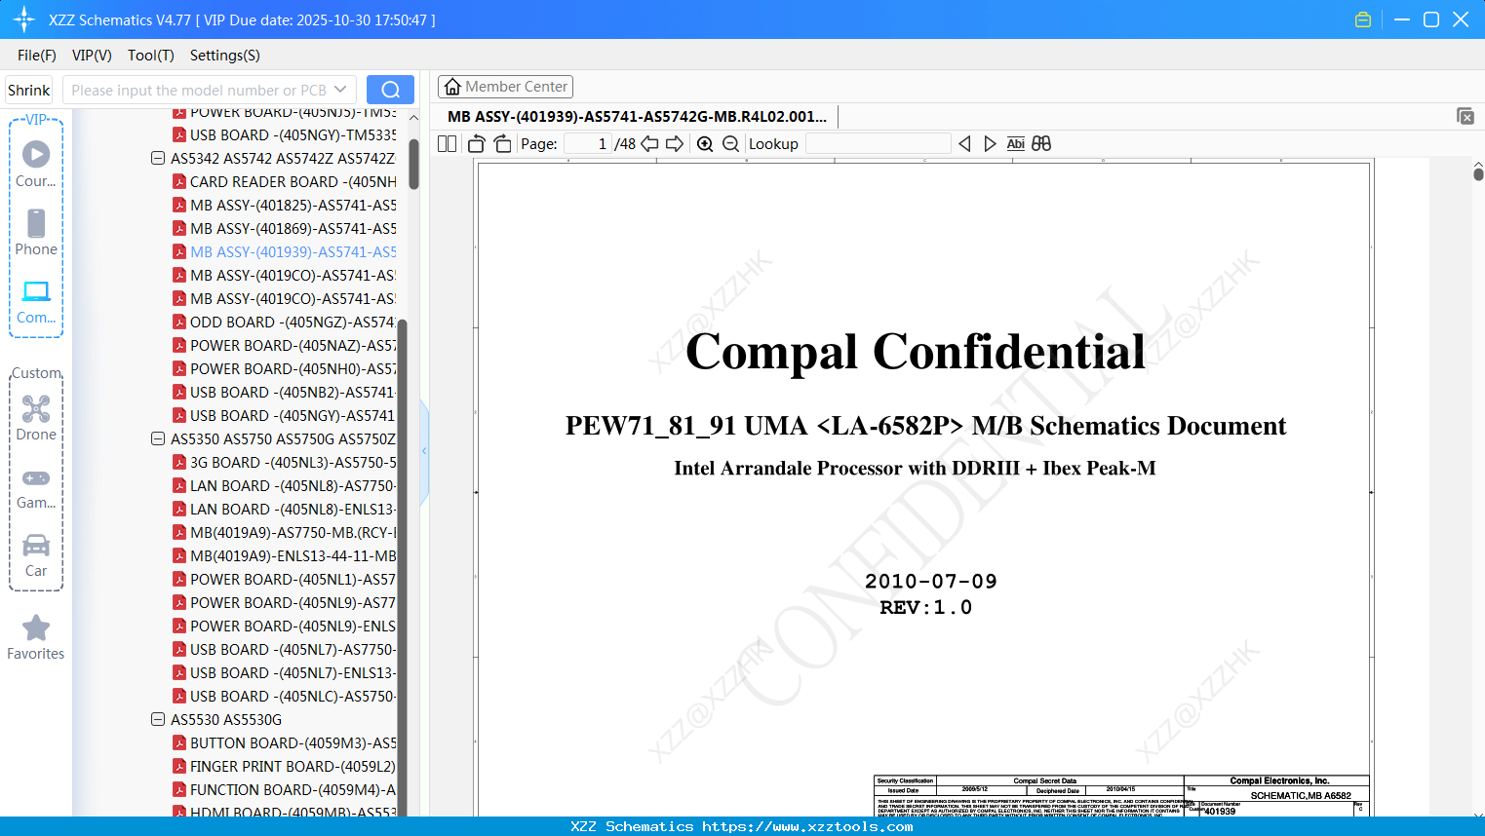Open the Favorites star in sidebar
The image size is (1485, 836).
click(x=36, y=637)
